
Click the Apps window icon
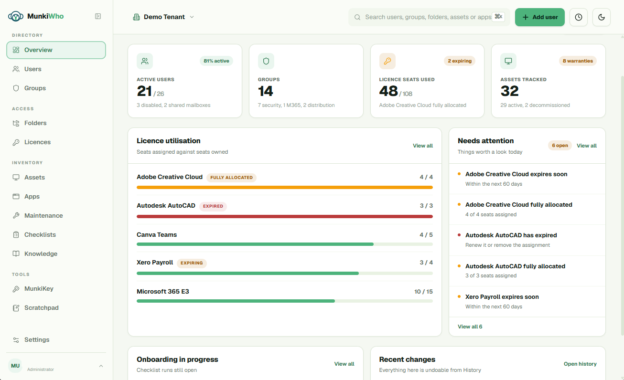[x=16, y=196]
